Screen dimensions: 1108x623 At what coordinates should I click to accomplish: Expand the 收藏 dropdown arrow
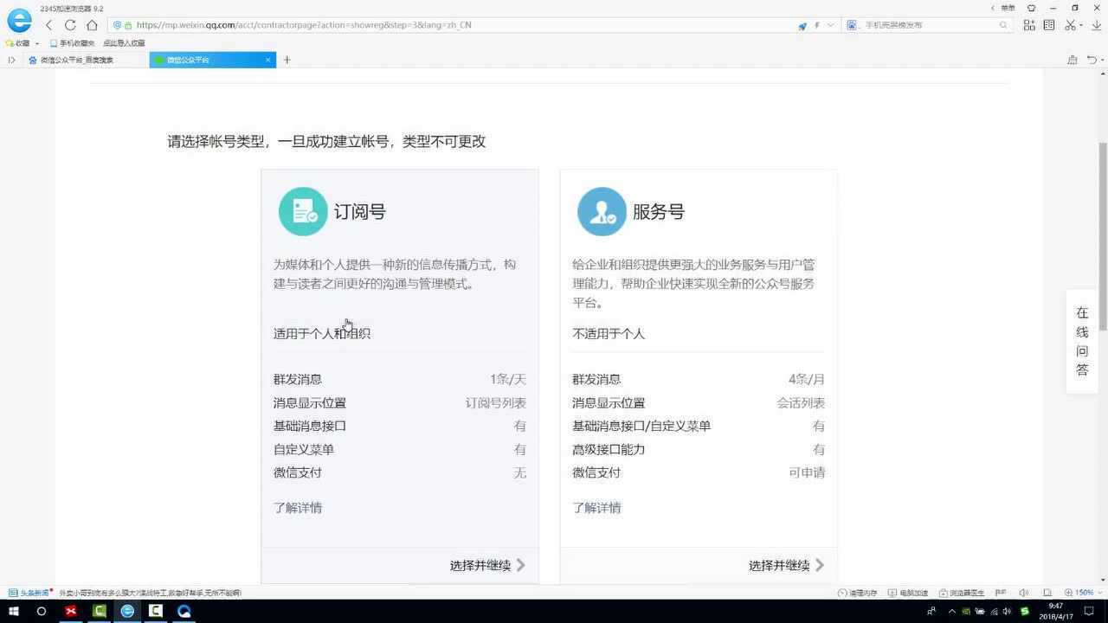click(37, 43)
